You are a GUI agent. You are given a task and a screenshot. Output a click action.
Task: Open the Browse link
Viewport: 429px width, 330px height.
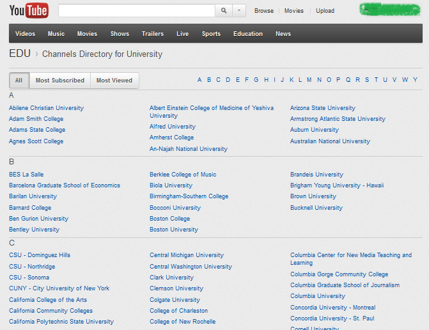(264, 11)
